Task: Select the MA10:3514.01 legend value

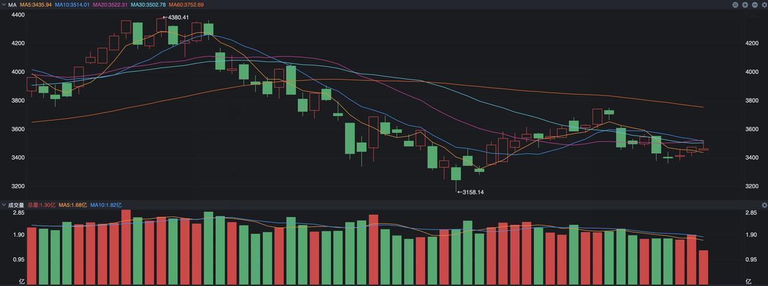Action: click(x=72, y=5)
